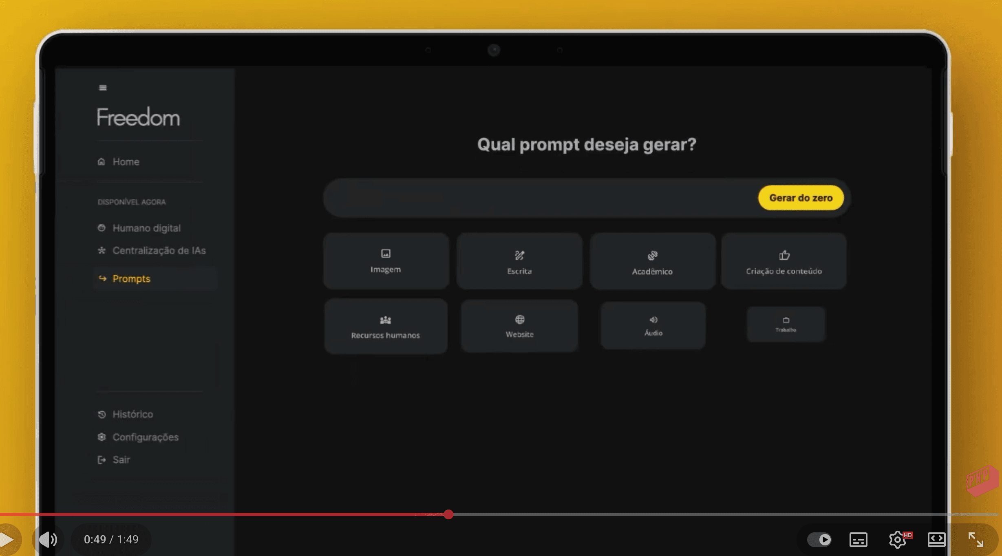
Task: Open the Imagem prompt category
Action: click(386, 261)
